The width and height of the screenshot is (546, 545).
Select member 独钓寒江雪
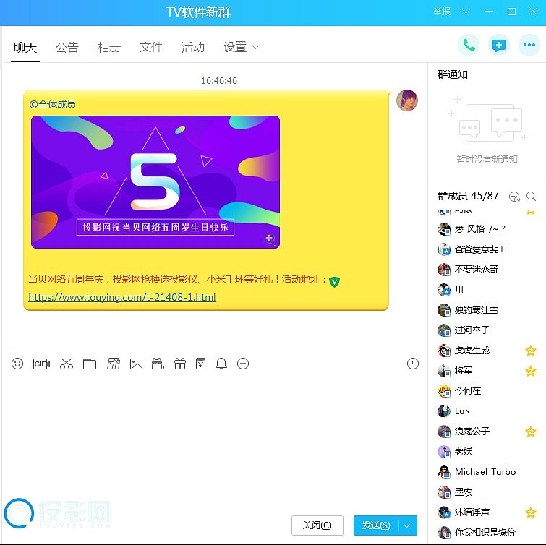click(486, 309)
